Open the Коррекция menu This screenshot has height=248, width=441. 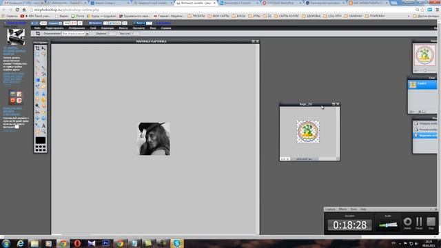[107, 28]
